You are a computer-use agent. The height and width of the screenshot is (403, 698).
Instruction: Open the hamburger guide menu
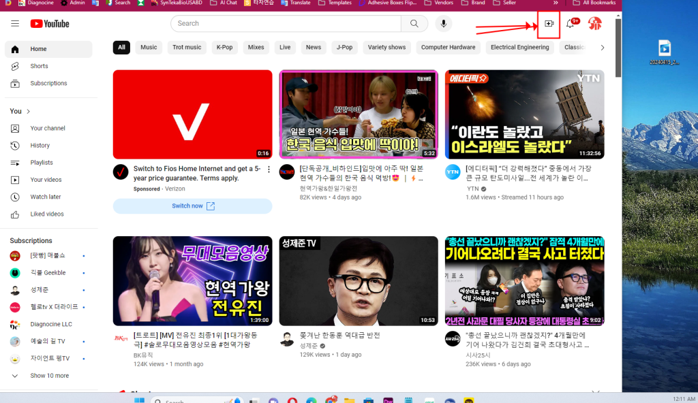tap(15, 24)
